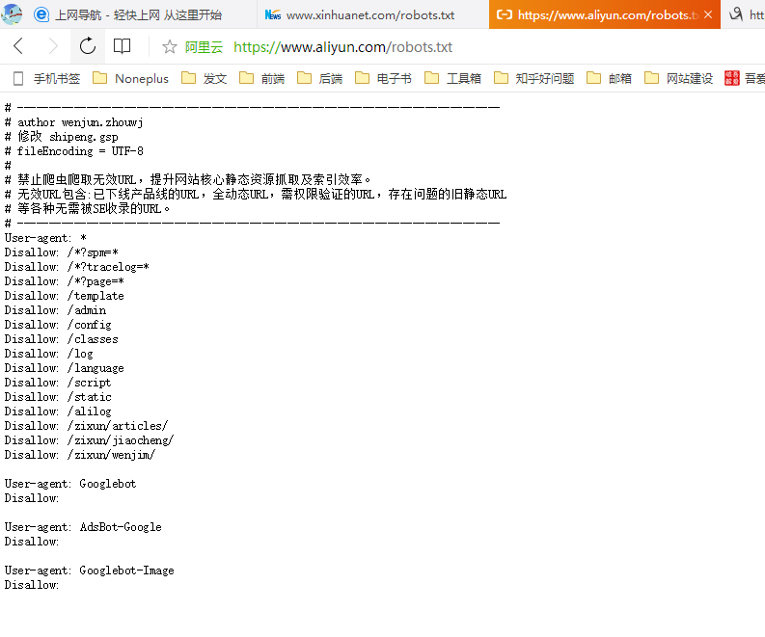Click 'User-agent: Googlebot' line
This screenshot has width=765, height=637.
(x=70, y=484)
